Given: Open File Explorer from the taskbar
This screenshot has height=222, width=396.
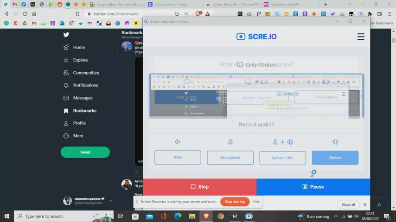Looking at the screenshot, I should [x=192, y=216].
